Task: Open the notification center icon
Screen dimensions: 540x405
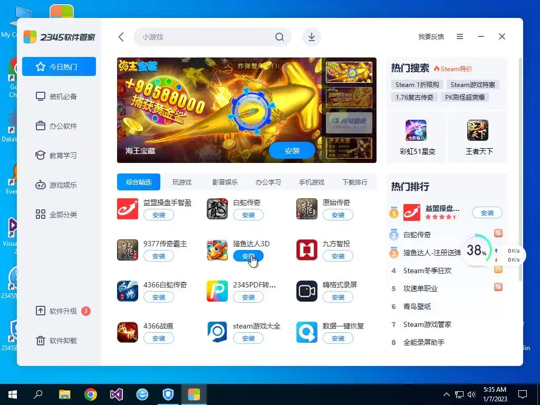Action: click(523, 394)
